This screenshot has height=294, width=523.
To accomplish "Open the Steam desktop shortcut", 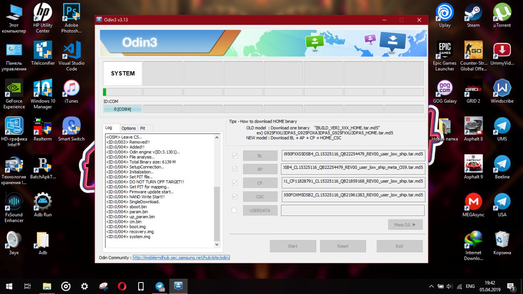I will click(x=473, y=16).
